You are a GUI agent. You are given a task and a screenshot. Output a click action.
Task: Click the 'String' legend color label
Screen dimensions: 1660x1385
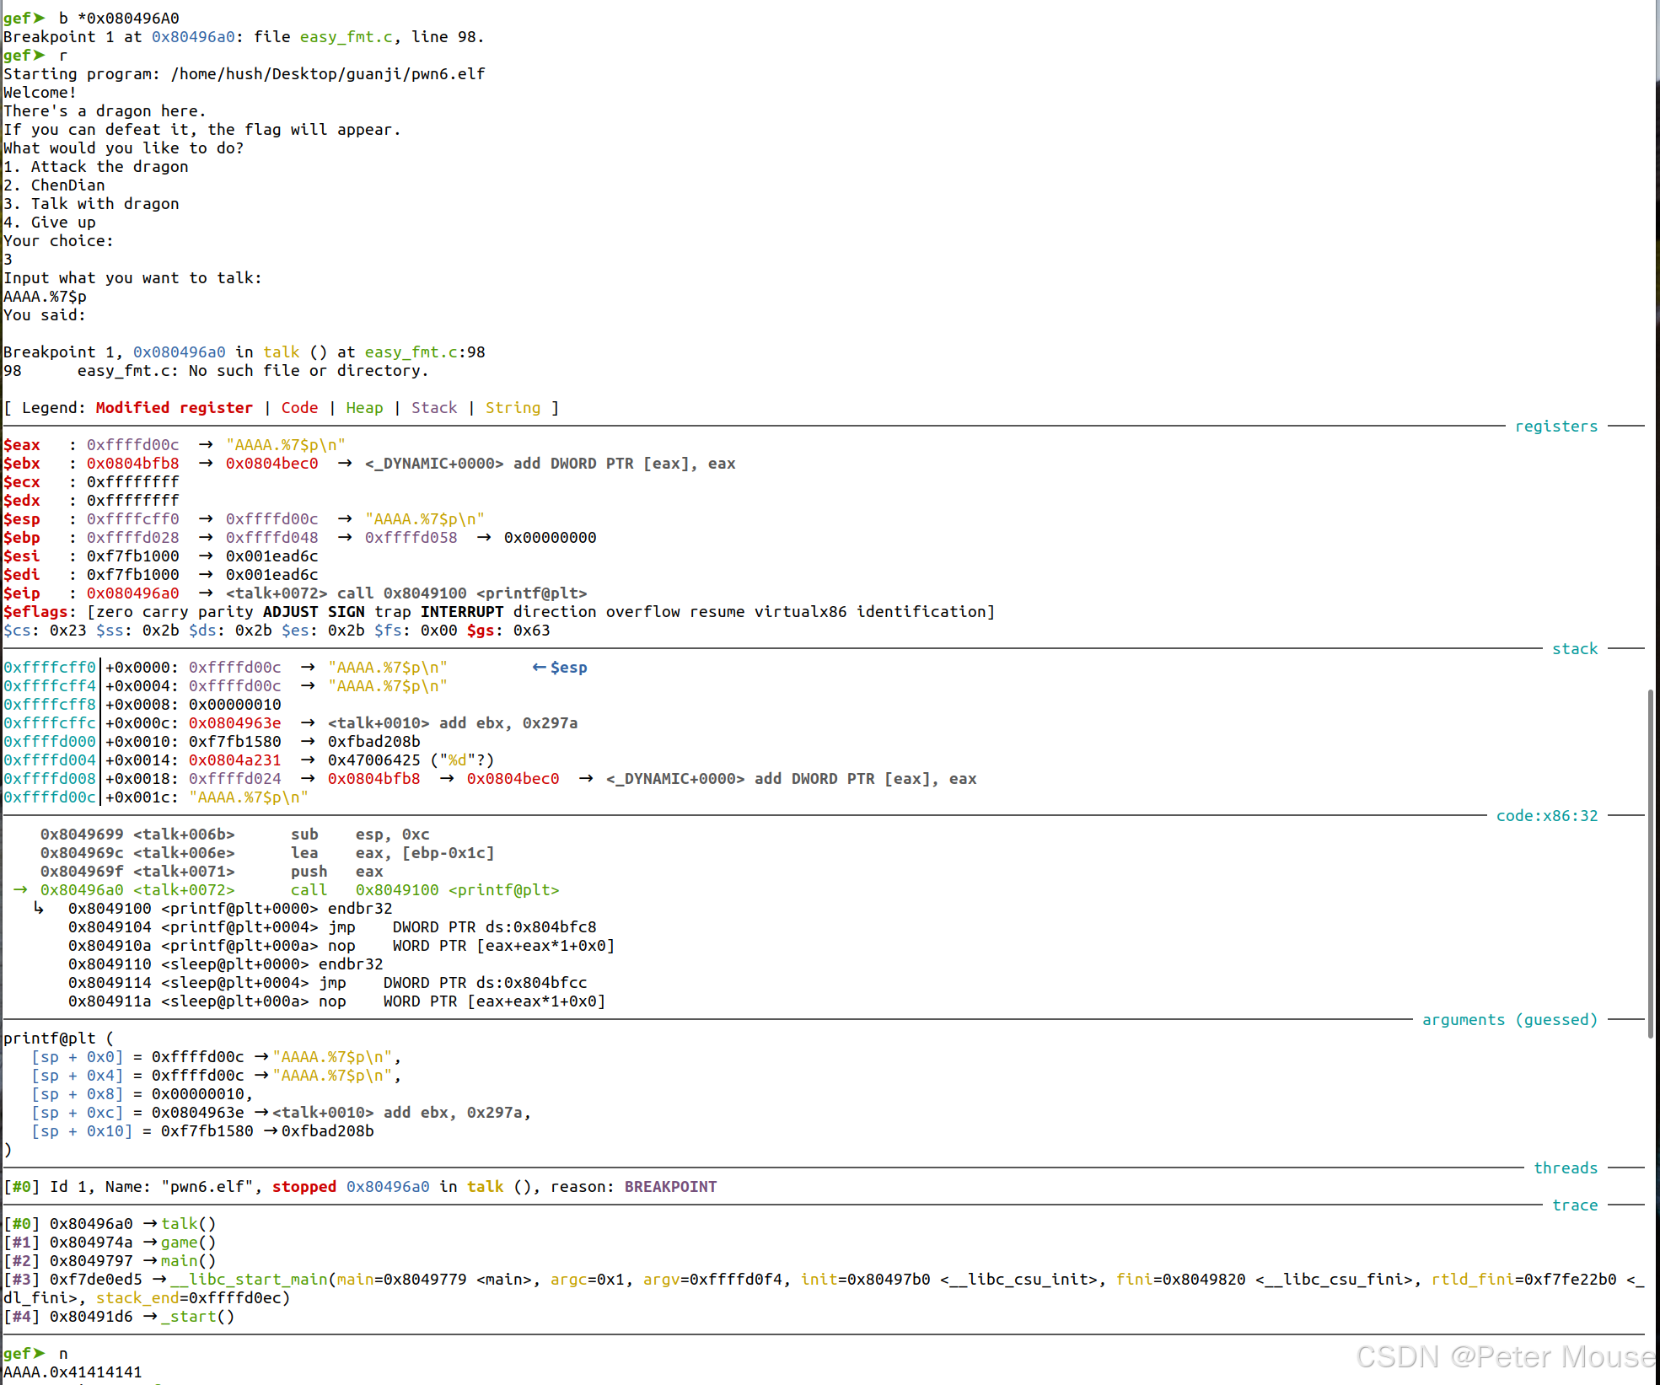point(513,408)
